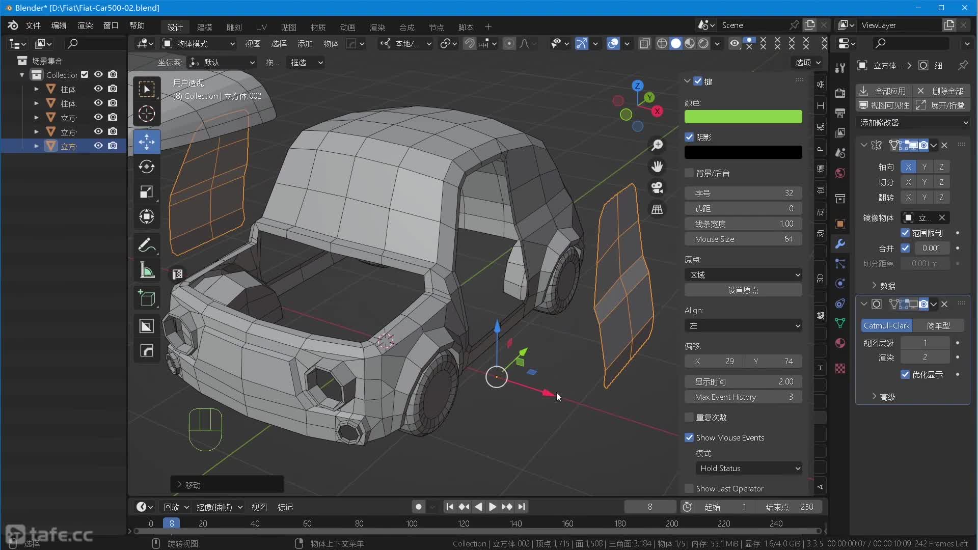Click frame 100 on the timeline
Viewport: 978px width, 550px height.
point(412,524)
